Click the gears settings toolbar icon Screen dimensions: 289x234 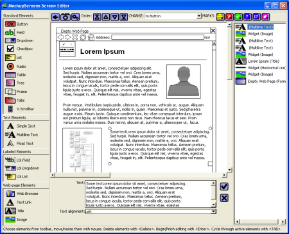click(75, 17)
